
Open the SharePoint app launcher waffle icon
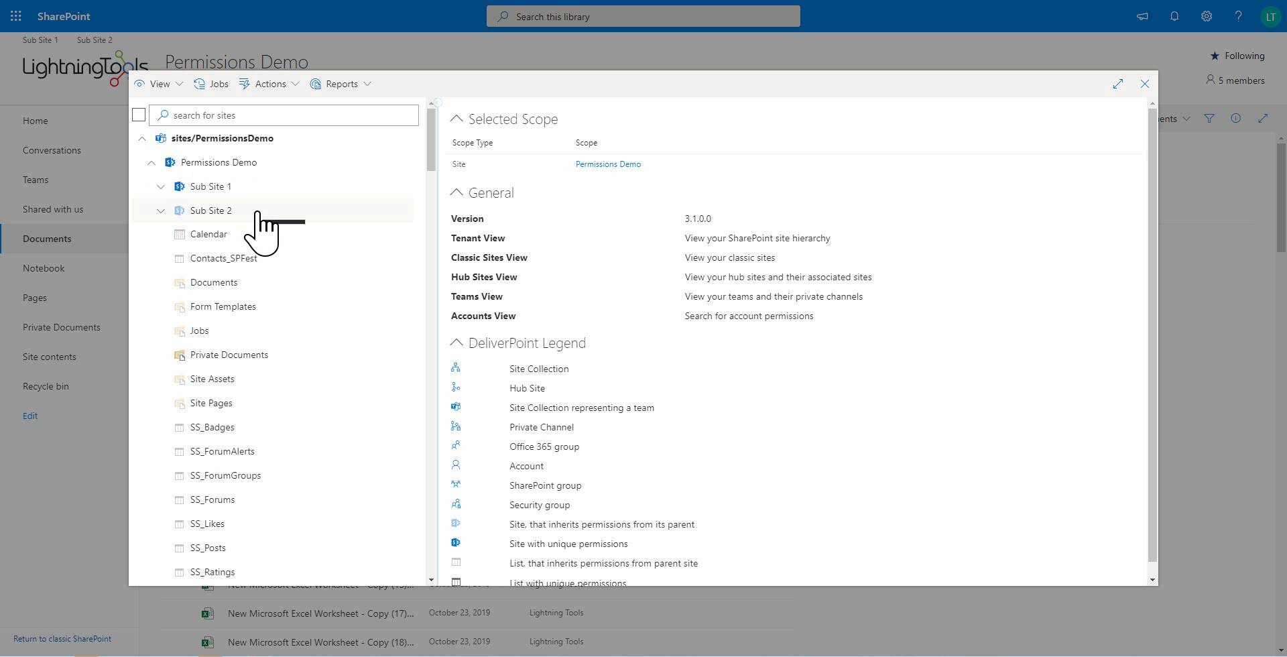pyautogui.click(x=16, y=16)
